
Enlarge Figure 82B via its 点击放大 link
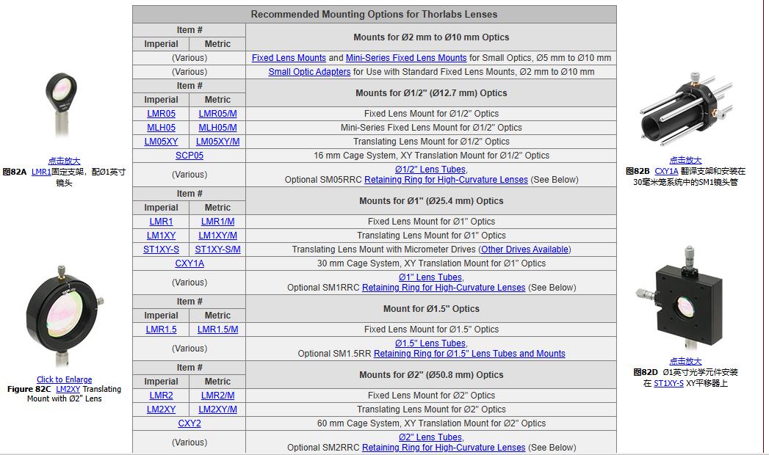(685, 160)
